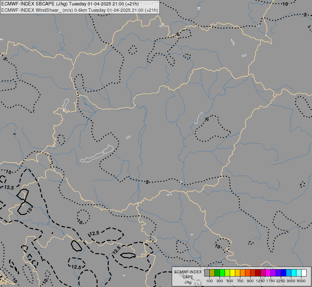Select the bright green legend swatch
The width and height of the screenshot is (312, 287).
222,273
